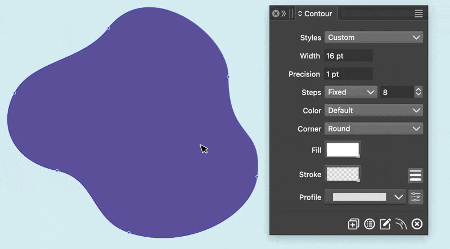
Task: Click the contour curves icon
Action: point(400,224)
